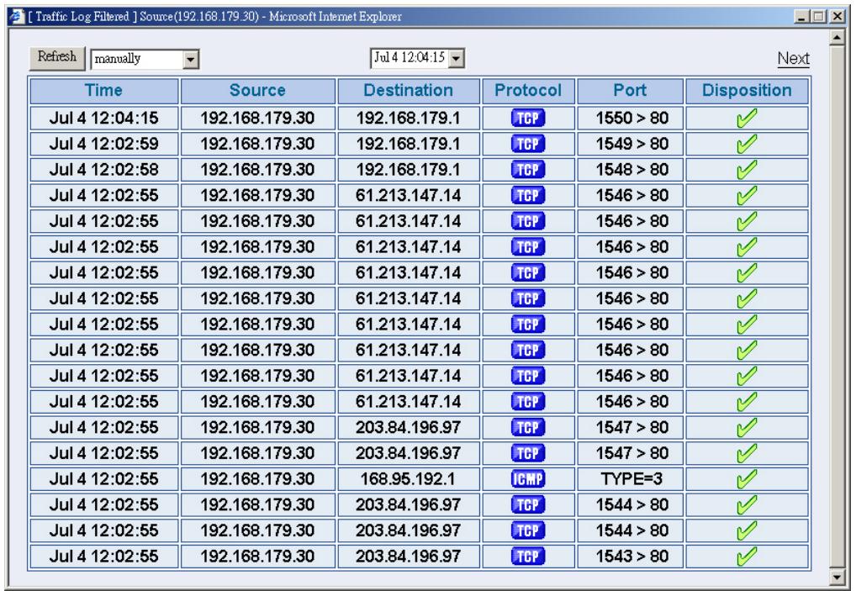Click destination 203.84.196.97 in the 1543 > 80 row
The width and height of the screenshot is (856, 591).
click(x=409, y=557)
